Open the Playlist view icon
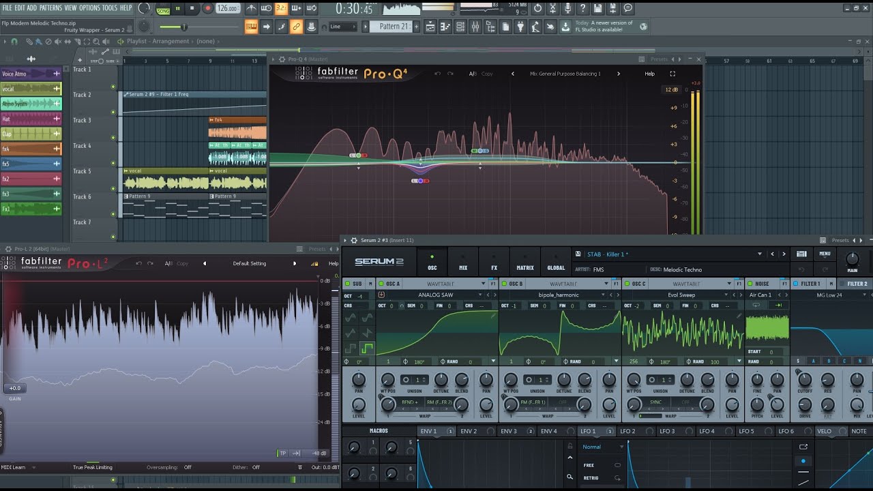Screen dimensions: 873x491 430,27
